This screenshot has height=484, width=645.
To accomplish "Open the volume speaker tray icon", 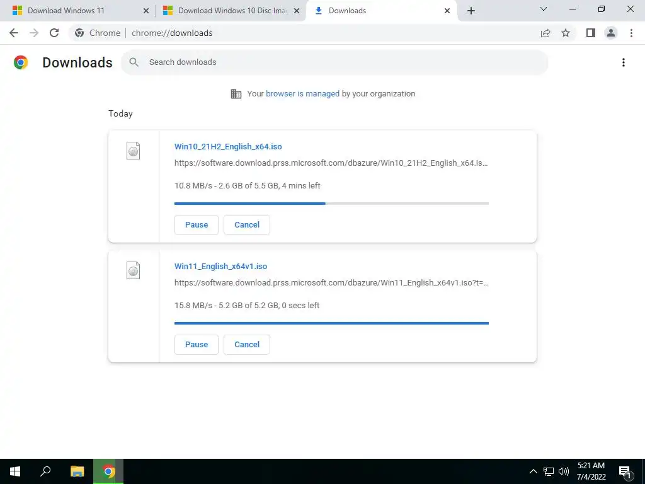I will point(564,471).
